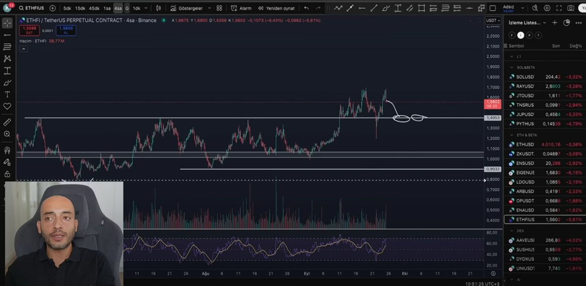Image resolution: width=586 pixels, height=286 pixels.
Task: Pick the horizontal line tool in favorites bar
Action: click(x=362, y=8)
